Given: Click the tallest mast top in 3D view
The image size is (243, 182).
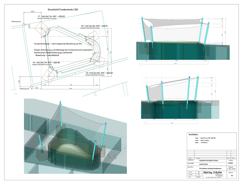Looking at the screenshot, I should click(60, 102).
